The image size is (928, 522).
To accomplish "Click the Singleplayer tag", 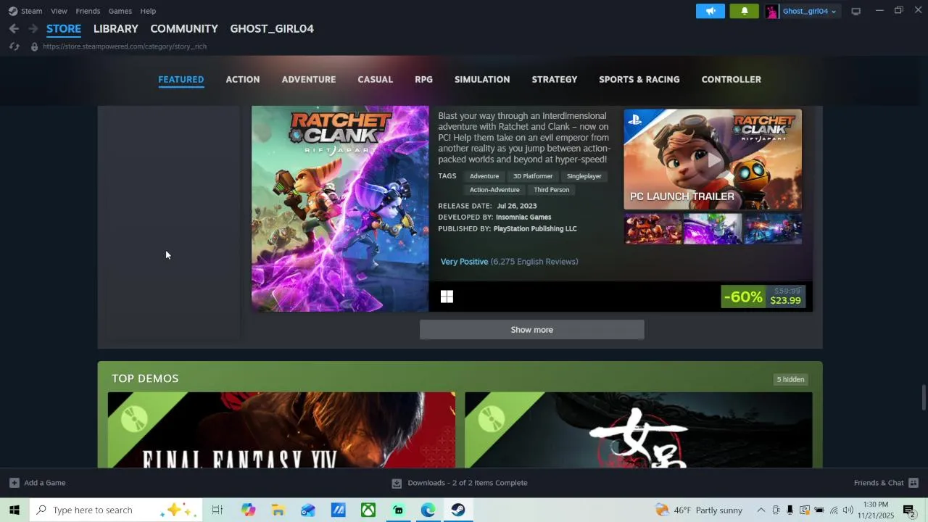I will pos(584,176).
